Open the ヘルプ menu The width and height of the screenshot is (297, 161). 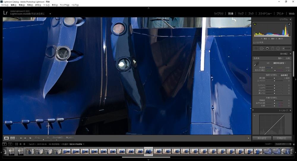(75, 5)
